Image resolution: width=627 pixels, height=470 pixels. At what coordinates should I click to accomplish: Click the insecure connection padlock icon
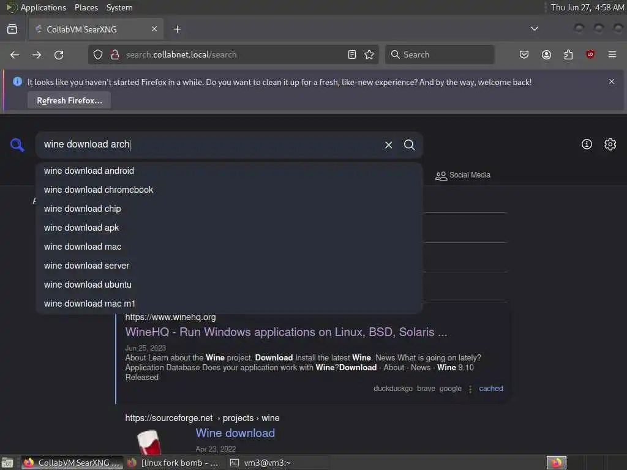(x=115, y=54)
